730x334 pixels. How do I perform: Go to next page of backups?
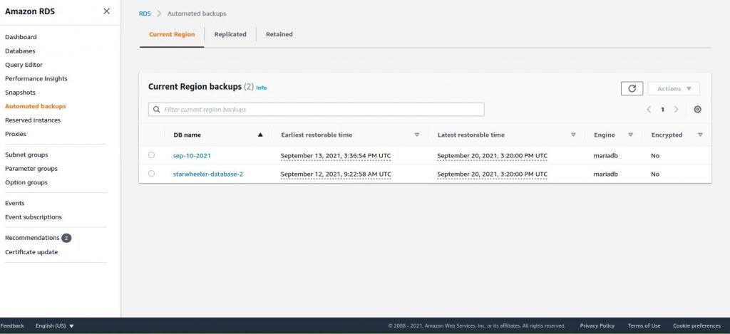(x=677, y=110)
